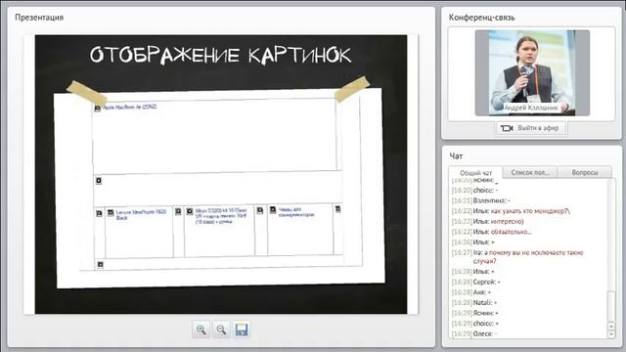This screenshot has width=626, height=352.
Task: Click the 'Презентация' panel heading
Action: click(x=39, y=18)
